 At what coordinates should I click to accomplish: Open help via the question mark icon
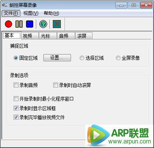pos(43,24)
